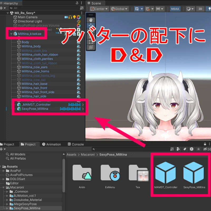Select AvaPo!Post-process Volume object

tap(39, 25)
